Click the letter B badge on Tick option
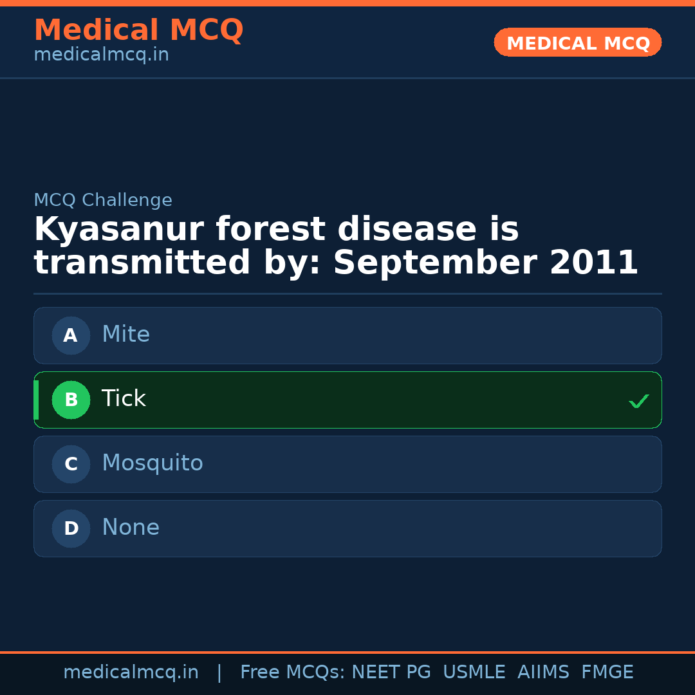Viewport: 695px width, 695px height. coord(71,400)
